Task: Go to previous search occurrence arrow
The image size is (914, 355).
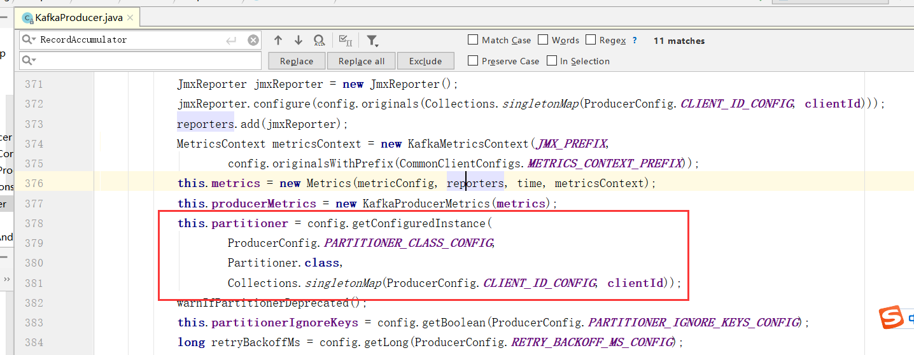Action: [278, 40]
